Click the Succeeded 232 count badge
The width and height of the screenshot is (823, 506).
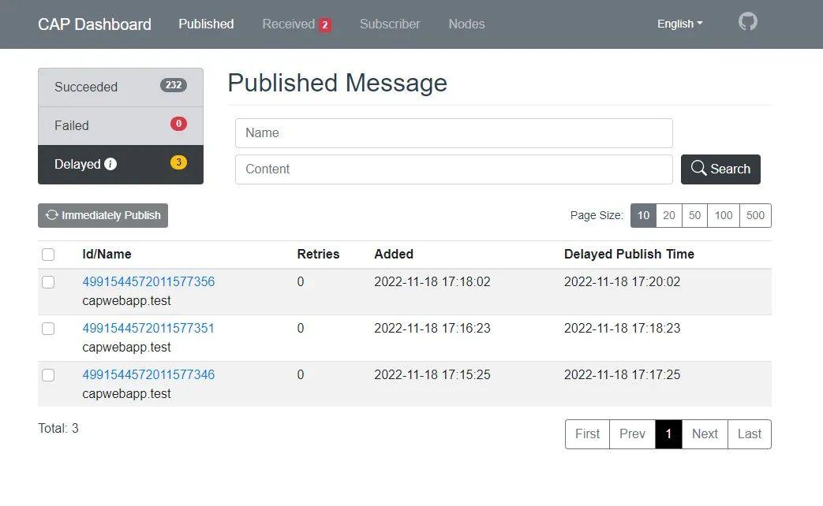click(174, 85)
